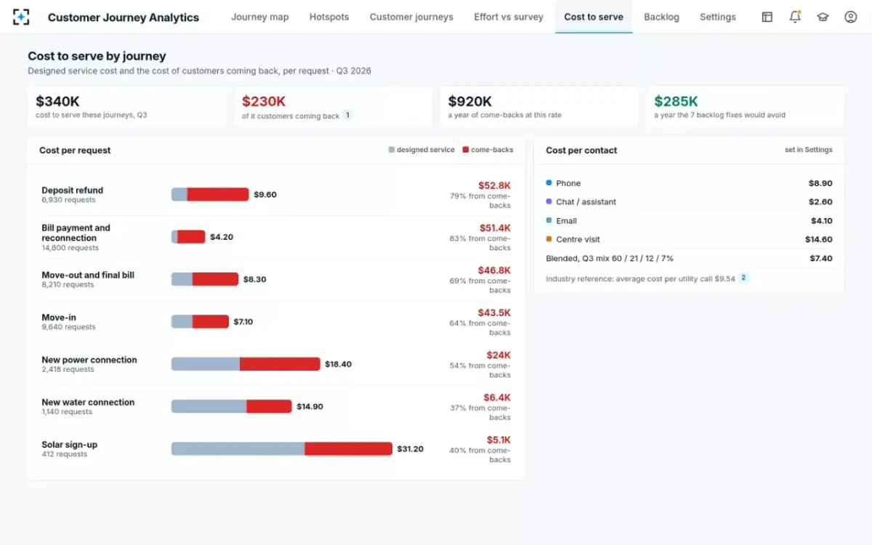This screenshot has height=545, width=872.
Task: Open the $230K come-backs card
Action: pos(333,107)
